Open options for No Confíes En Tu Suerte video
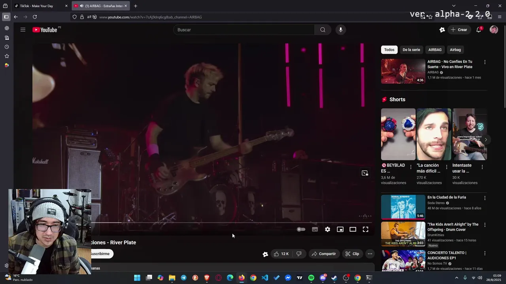This screenshot has height=284, width=506. 485,62
